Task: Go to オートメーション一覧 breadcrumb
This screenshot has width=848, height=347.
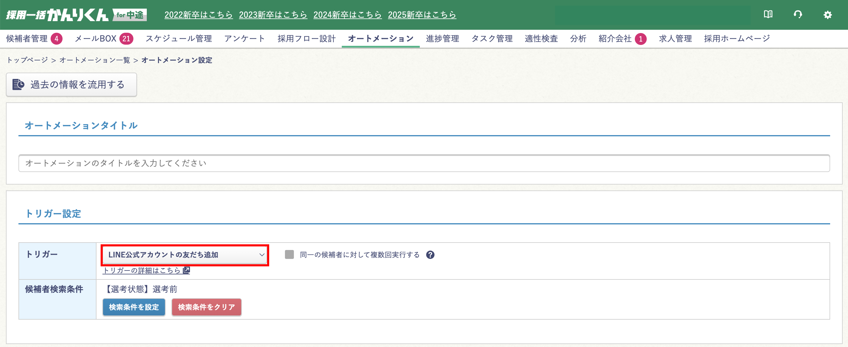Action: pos(94,60)
